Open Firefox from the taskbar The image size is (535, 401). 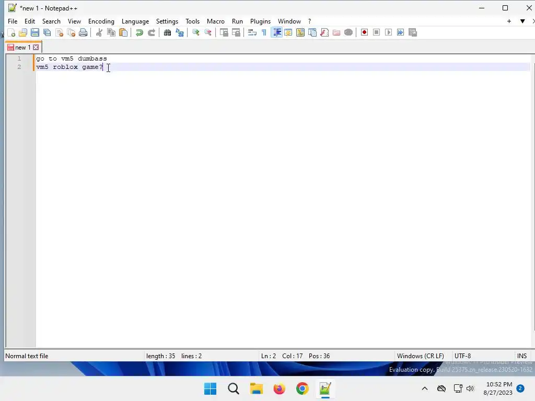(279, 388)
